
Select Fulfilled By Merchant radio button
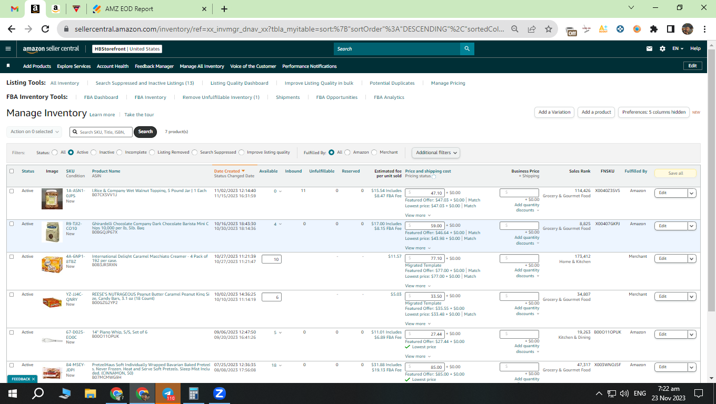(374, 153)
